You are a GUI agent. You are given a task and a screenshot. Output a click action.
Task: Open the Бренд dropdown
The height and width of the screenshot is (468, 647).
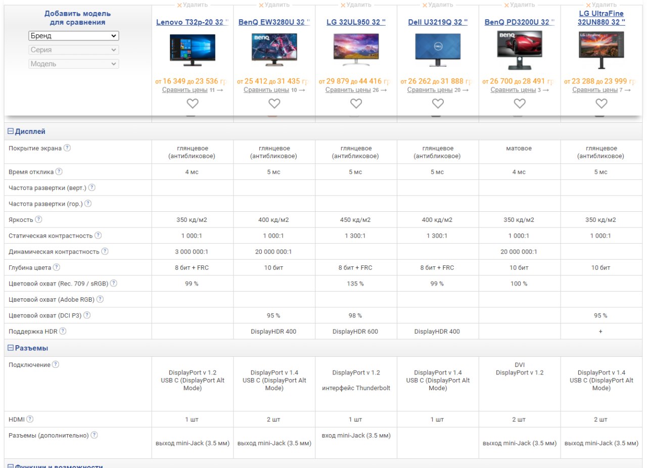pos(73,36)
